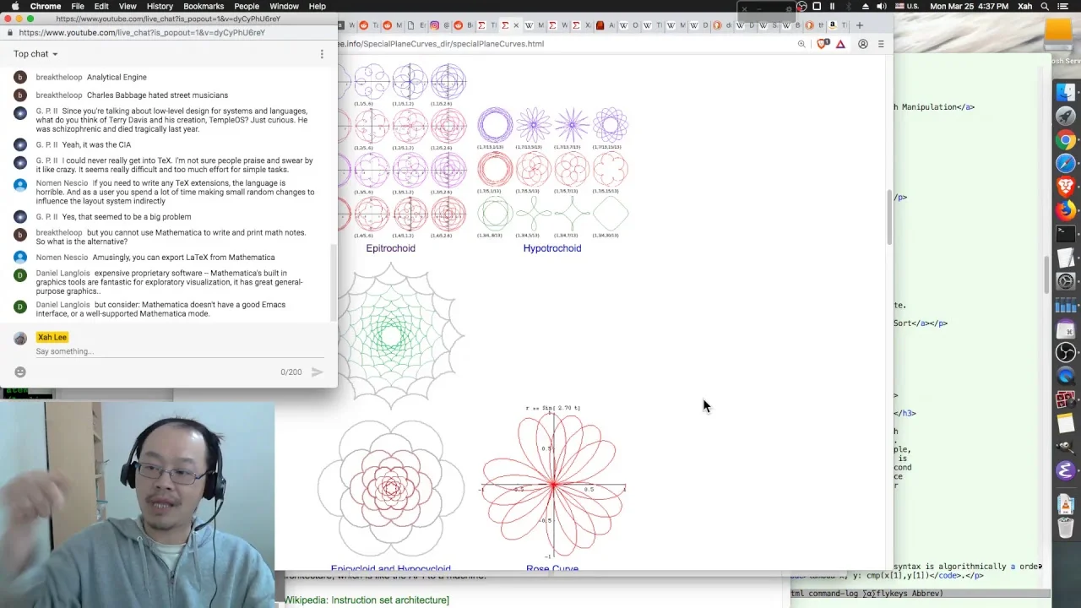1081x608 pixels.
Task: Open Launchpad rocket in the Dock
Action: [x=1066, y=117]
